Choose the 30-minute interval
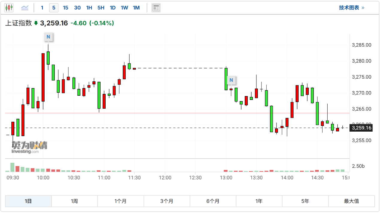Screen dimensions: 380x213 (77, 8)
